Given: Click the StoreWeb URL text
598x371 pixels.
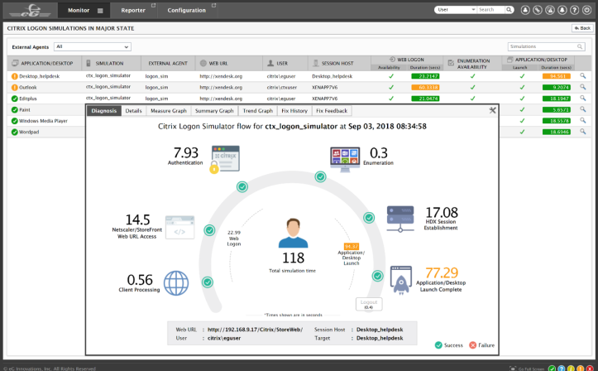Looking at the screenshot, I should (255, 330).
